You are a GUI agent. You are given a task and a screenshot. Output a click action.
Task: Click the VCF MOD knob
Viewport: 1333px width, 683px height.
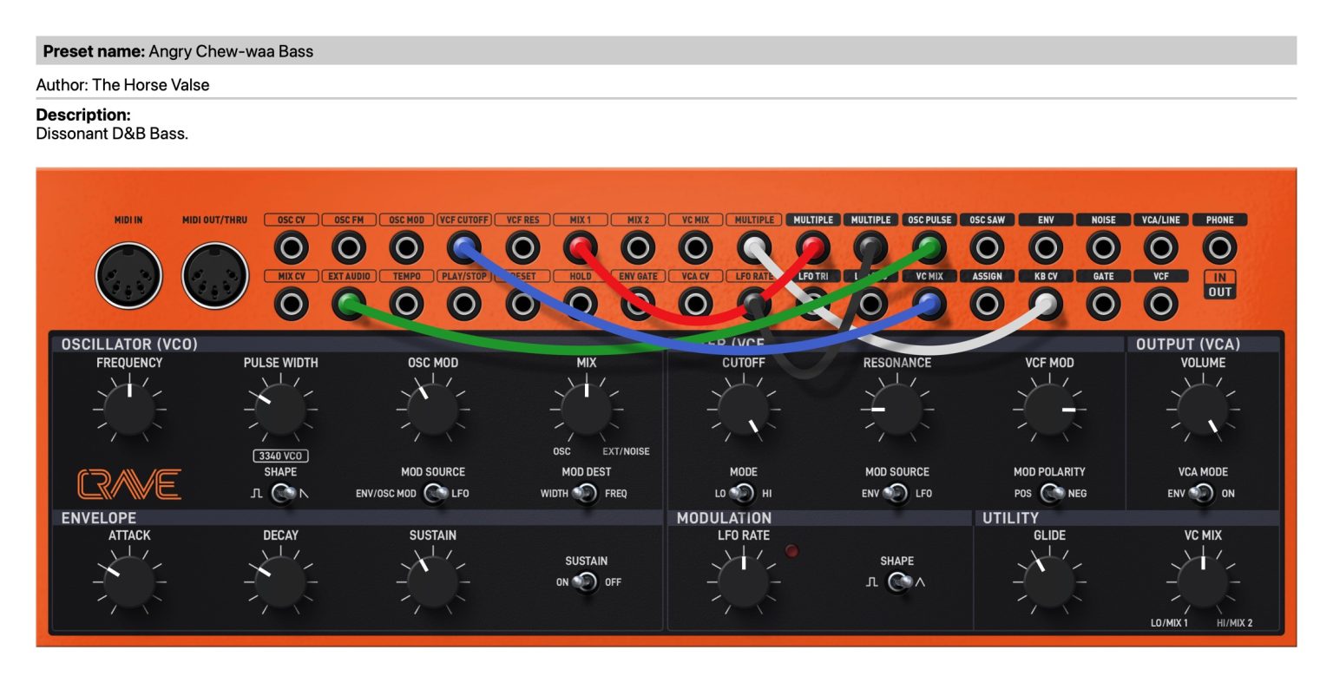(1049, 409)
